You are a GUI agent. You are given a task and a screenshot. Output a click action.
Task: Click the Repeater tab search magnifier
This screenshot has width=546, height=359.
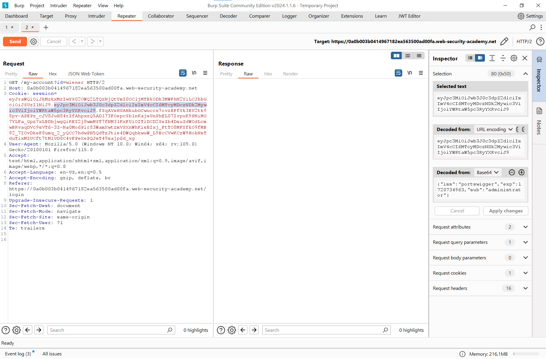click(532, 28)
